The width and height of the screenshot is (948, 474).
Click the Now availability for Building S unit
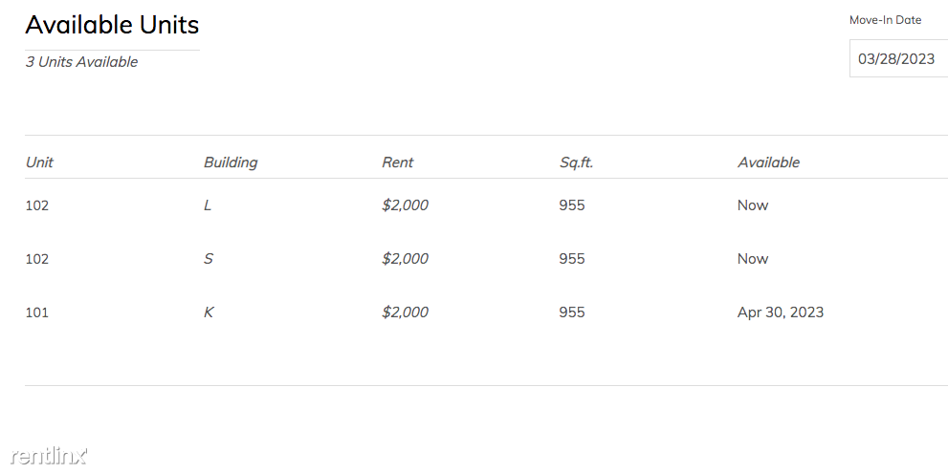[x=753, y=259]
